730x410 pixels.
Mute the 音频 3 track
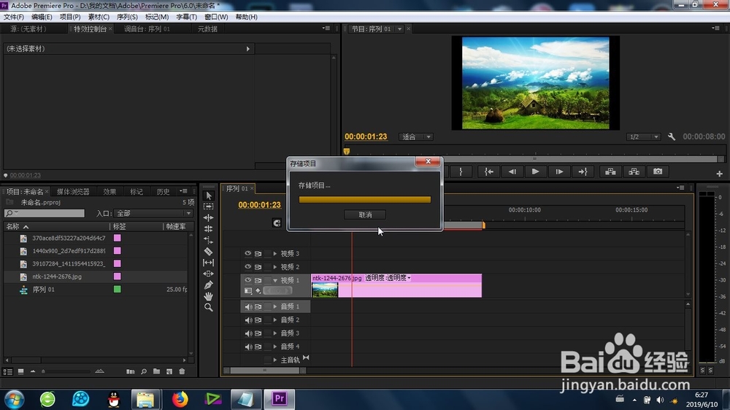248,333
